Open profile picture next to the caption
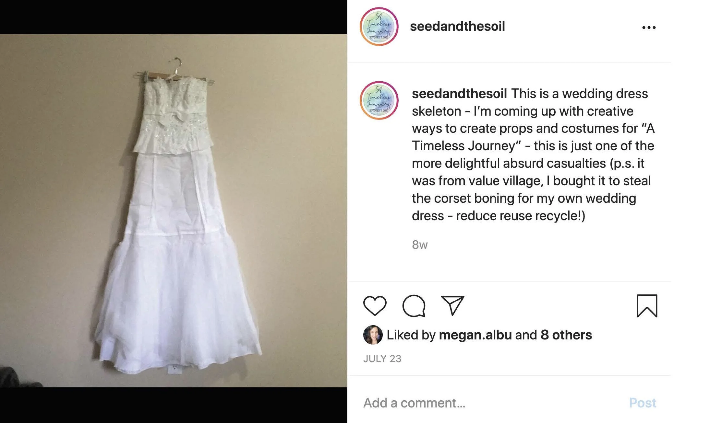The width and height of the screenshot is (710, 423). click(x=379, y=100)
